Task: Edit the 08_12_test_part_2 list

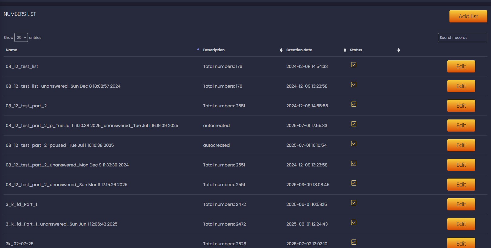Action: tap(461, 106)
